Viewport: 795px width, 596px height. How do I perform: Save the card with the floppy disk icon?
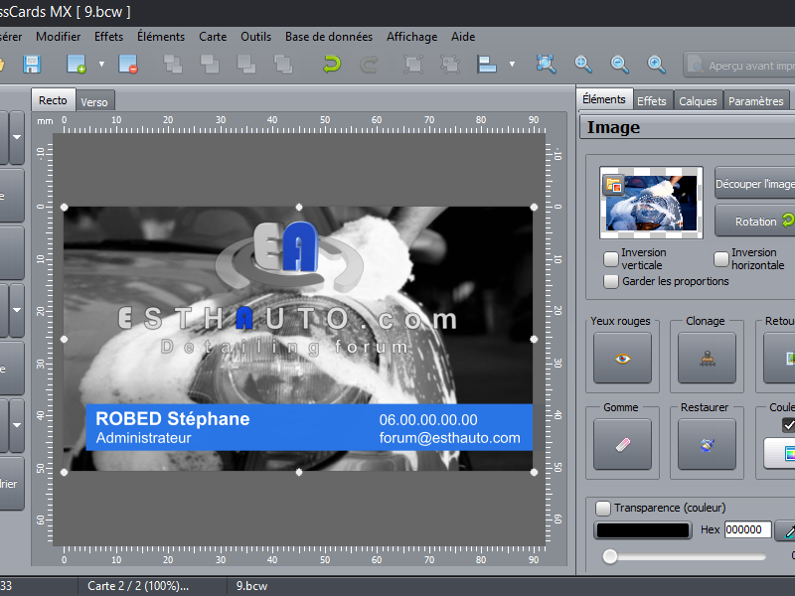[x=32, y=65]
